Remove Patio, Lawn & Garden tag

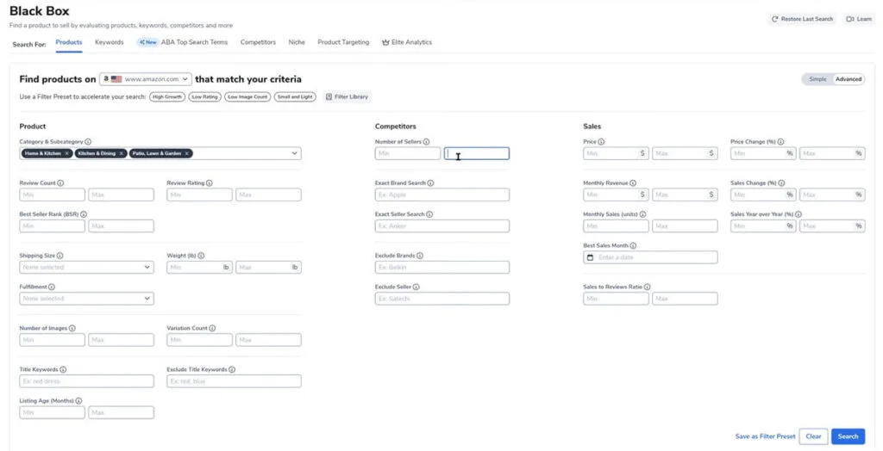tap(187, 154)
